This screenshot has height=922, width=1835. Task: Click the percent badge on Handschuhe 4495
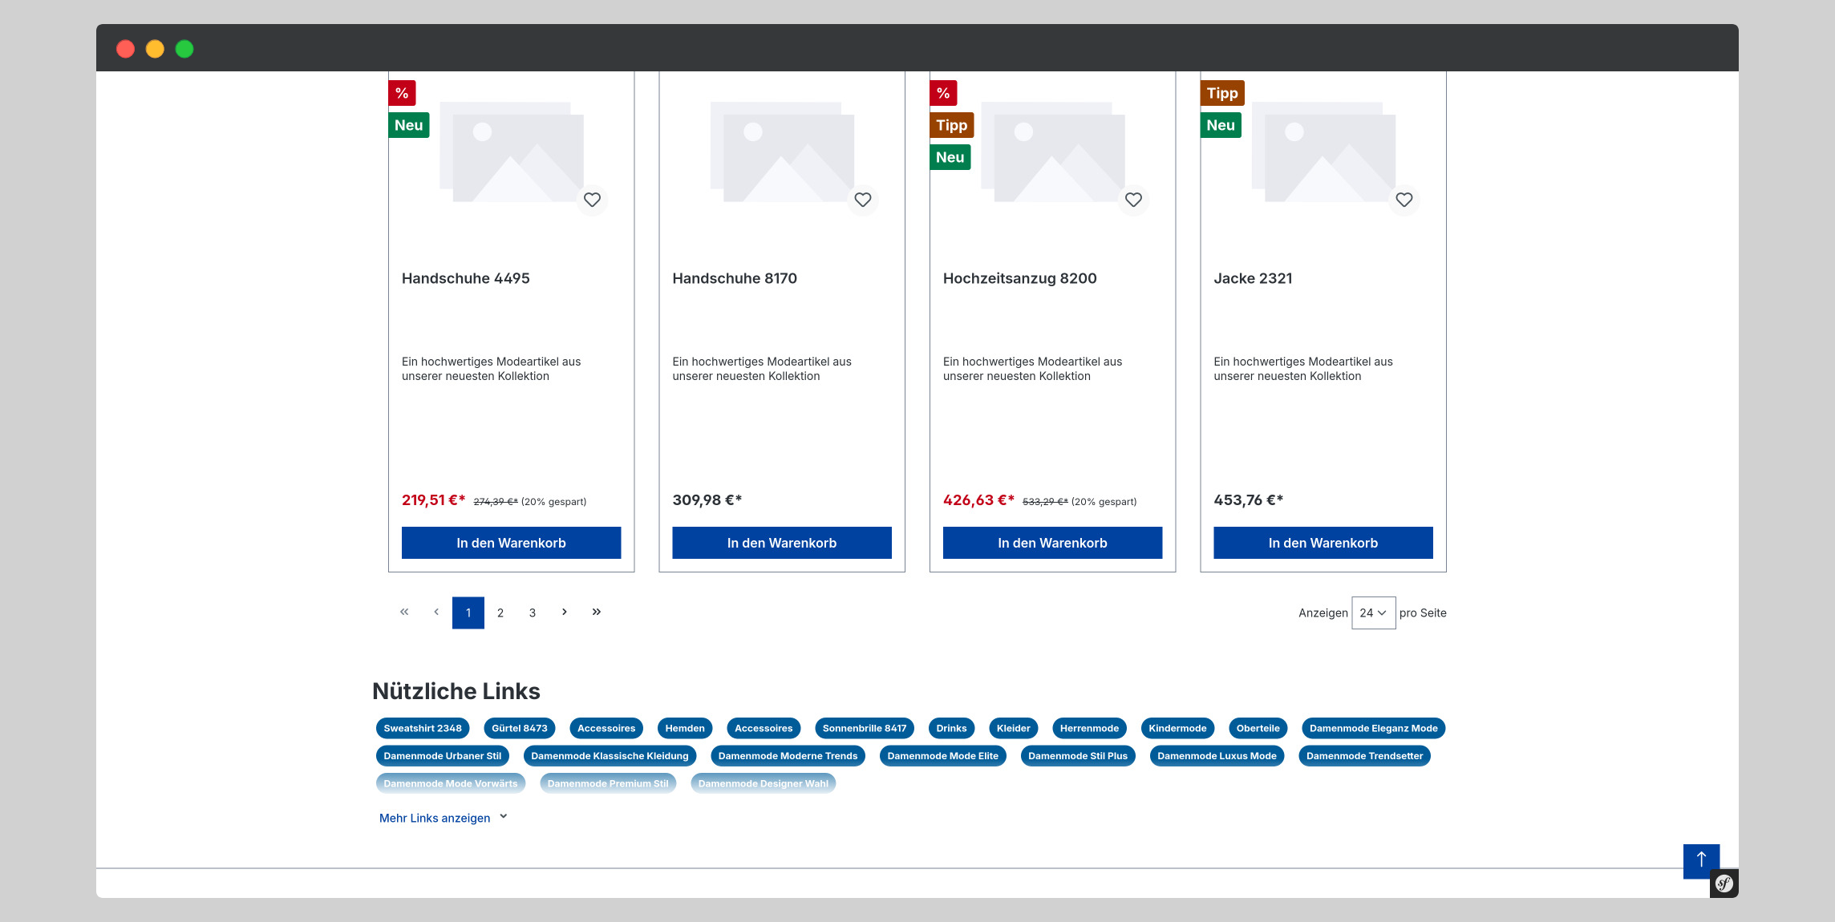402,93
